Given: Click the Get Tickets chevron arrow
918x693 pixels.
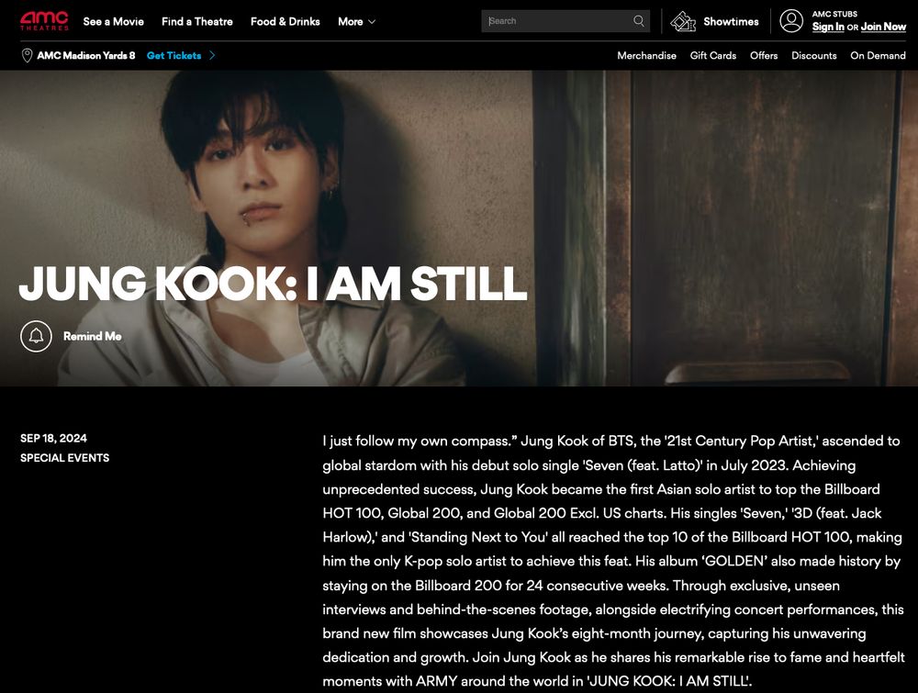Looking at the screenshot, I should (x=213, y=56).
